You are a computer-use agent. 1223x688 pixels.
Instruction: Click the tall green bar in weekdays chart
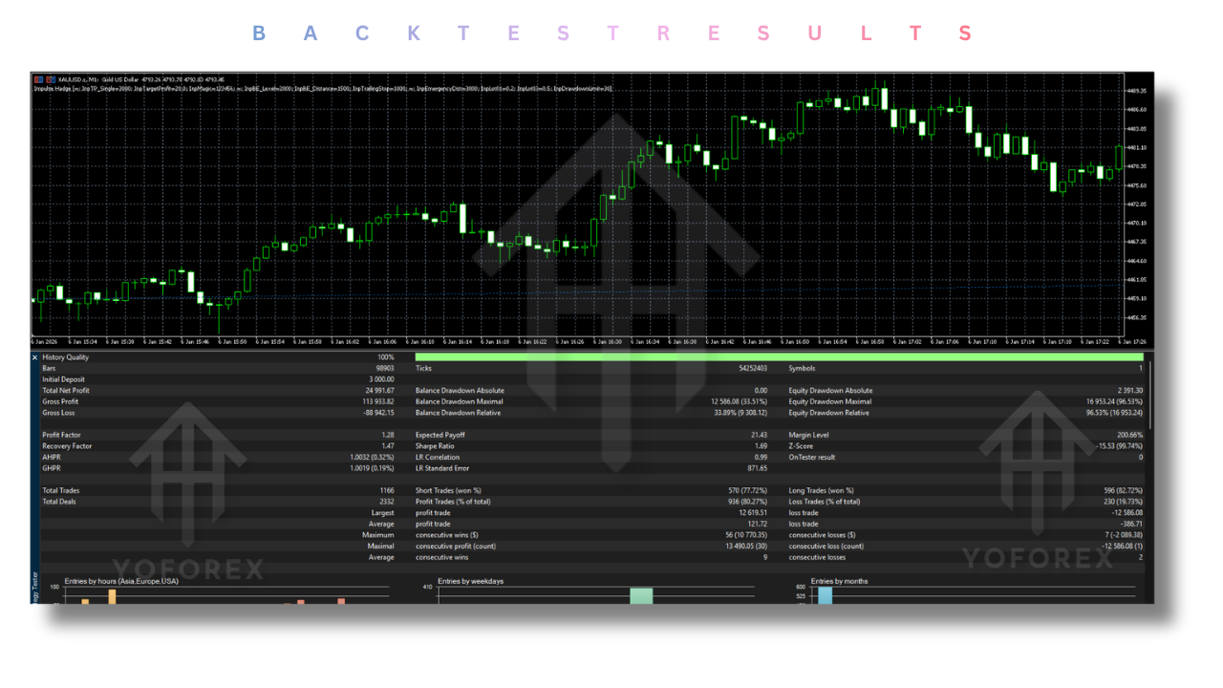[641, 595]
